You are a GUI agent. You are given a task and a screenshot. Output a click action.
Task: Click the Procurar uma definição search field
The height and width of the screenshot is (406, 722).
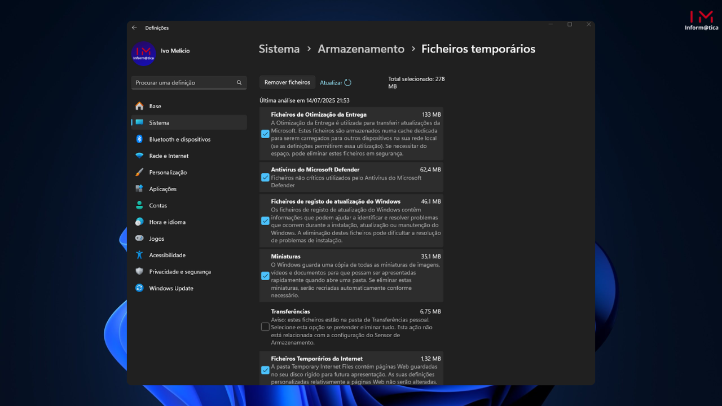click(x=189, y=82)
